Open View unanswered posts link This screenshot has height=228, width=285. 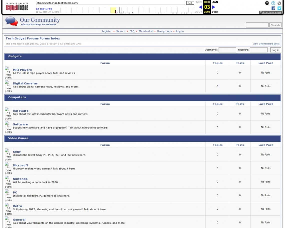tap(266, 44)
